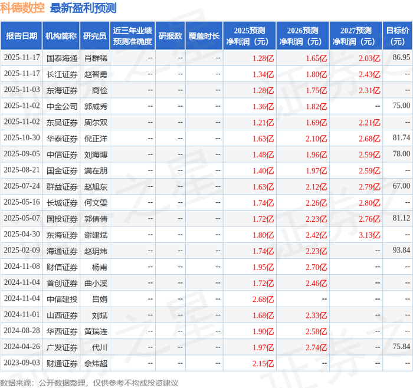Click analyst 郭威秀
Viewport: 413px width, 388px height.
[x=96, y=106]
